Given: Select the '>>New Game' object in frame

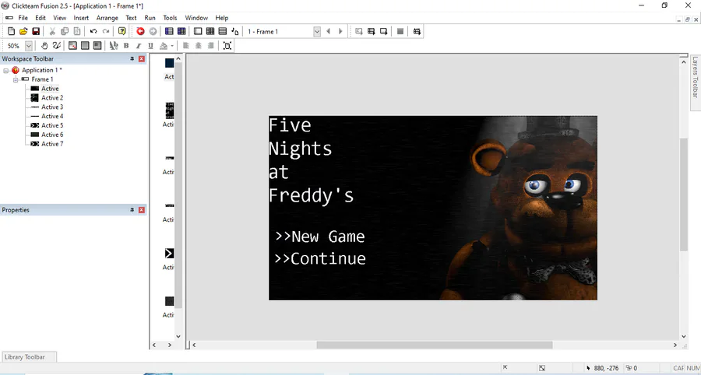Looking at the screenshot, I should (x=320, y=237).
